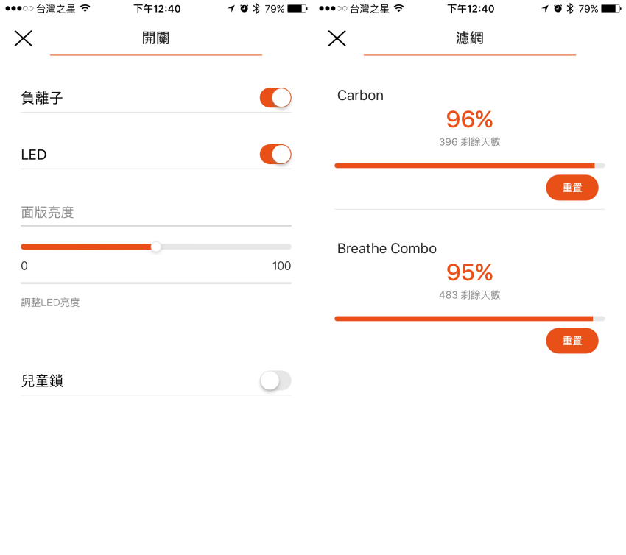Click the Breathe Combo progress bar

(x=470, y=319)
